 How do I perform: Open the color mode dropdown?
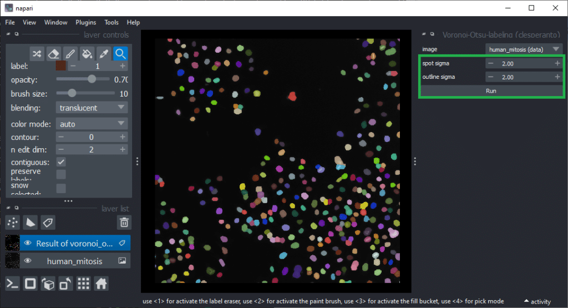point(92,124)
